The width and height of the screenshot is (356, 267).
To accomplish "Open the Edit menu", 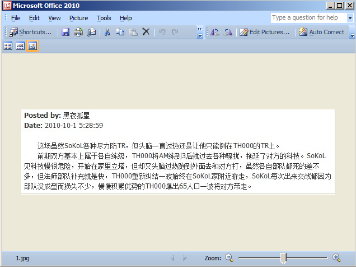I will 34,18.
